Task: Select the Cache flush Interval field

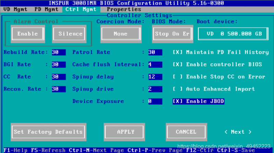Action: (155, 64)
